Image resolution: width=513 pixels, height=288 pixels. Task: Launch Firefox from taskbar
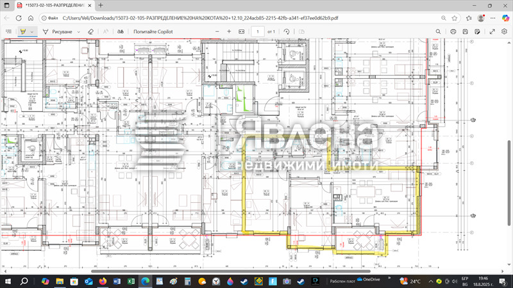tap(103, 282)
